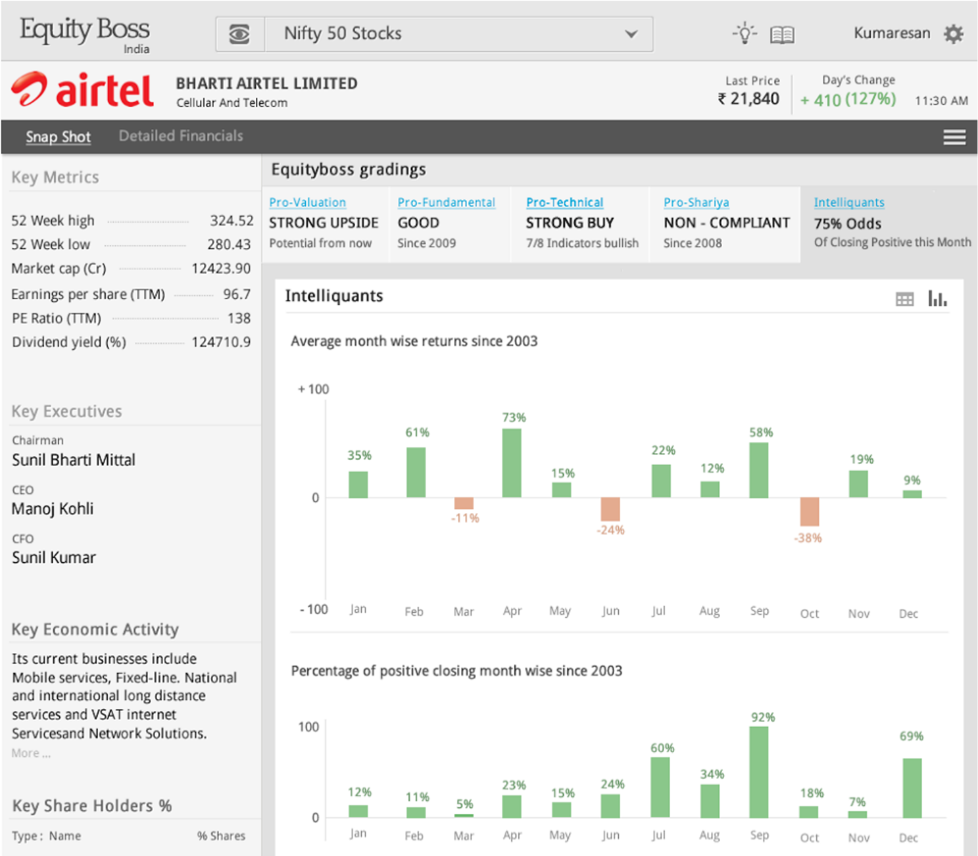Click the NON - COMPLIANT grading text
Screen dimensions: 978x856
[x=727, y=223]
